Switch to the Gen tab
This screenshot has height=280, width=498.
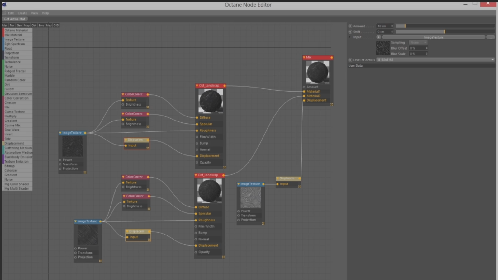tap(19, 26)
